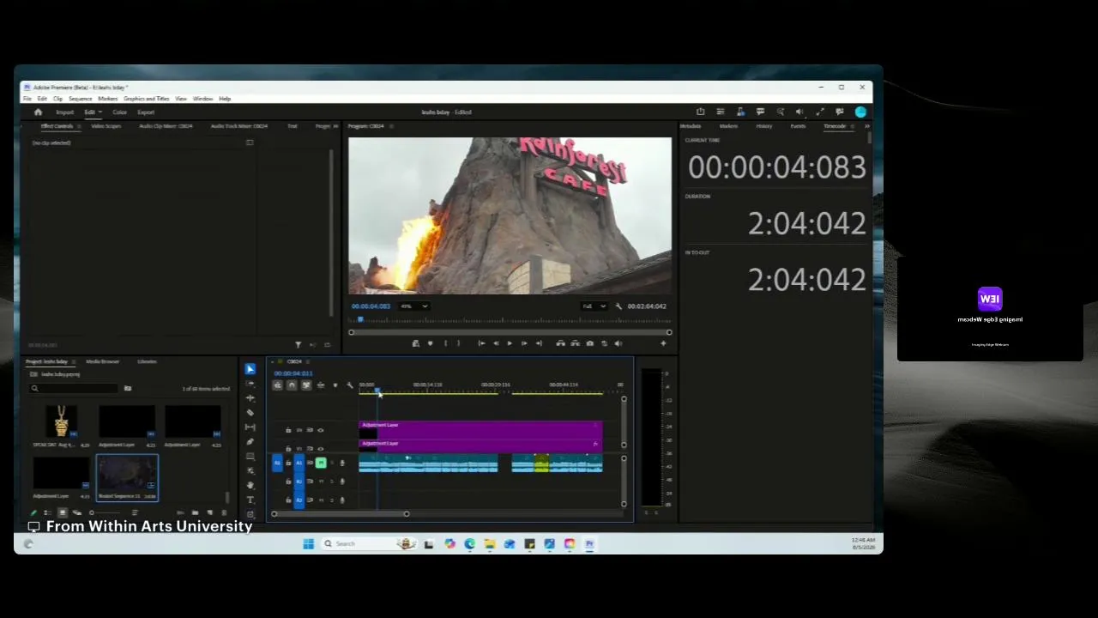This screenshot has width=1098, height=618.
Task: Switch to the Media Browser tab
Action: pos(102,361)
